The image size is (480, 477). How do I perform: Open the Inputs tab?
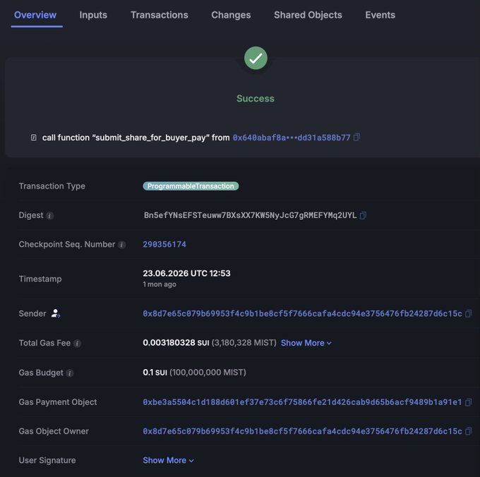point(93,15)
